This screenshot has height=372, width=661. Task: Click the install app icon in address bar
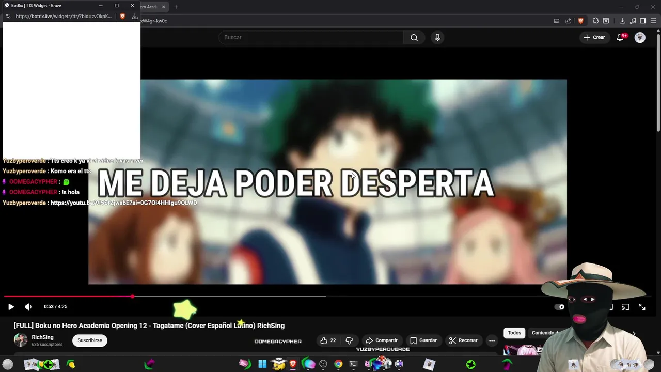pos(557,21)
